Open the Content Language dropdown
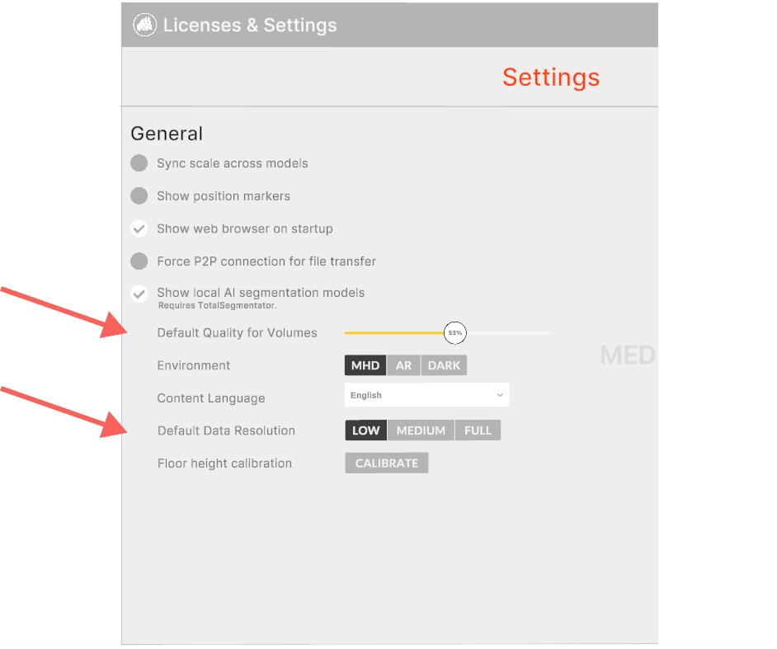Viewport: 777px width, 649px height. click(426, 395)
